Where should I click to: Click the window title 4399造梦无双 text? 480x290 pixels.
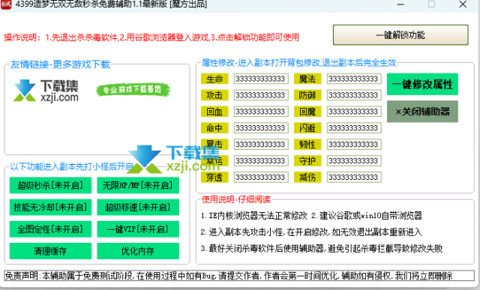[111, 4]
